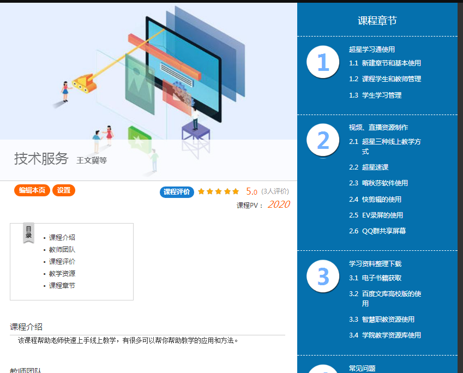Screen dimensions: 463x373
Task: Open section 3.2 百度文库高校版的使用
Action: point(385,299)
